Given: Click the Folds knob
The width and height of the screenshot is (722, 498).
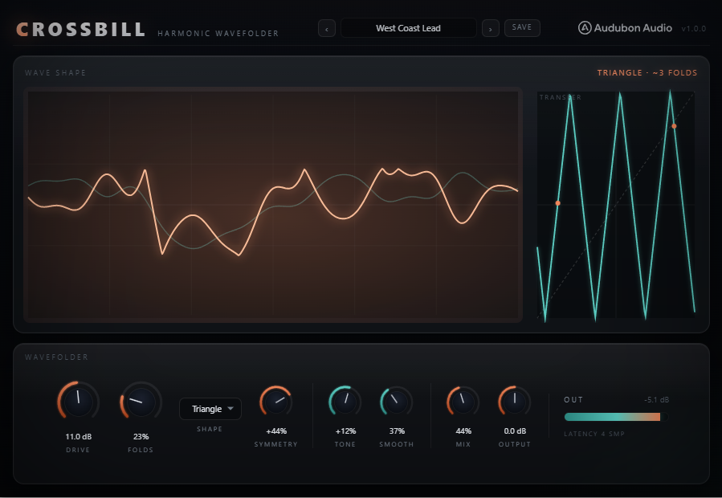Looking at the screenshot, I should (141, 402).
